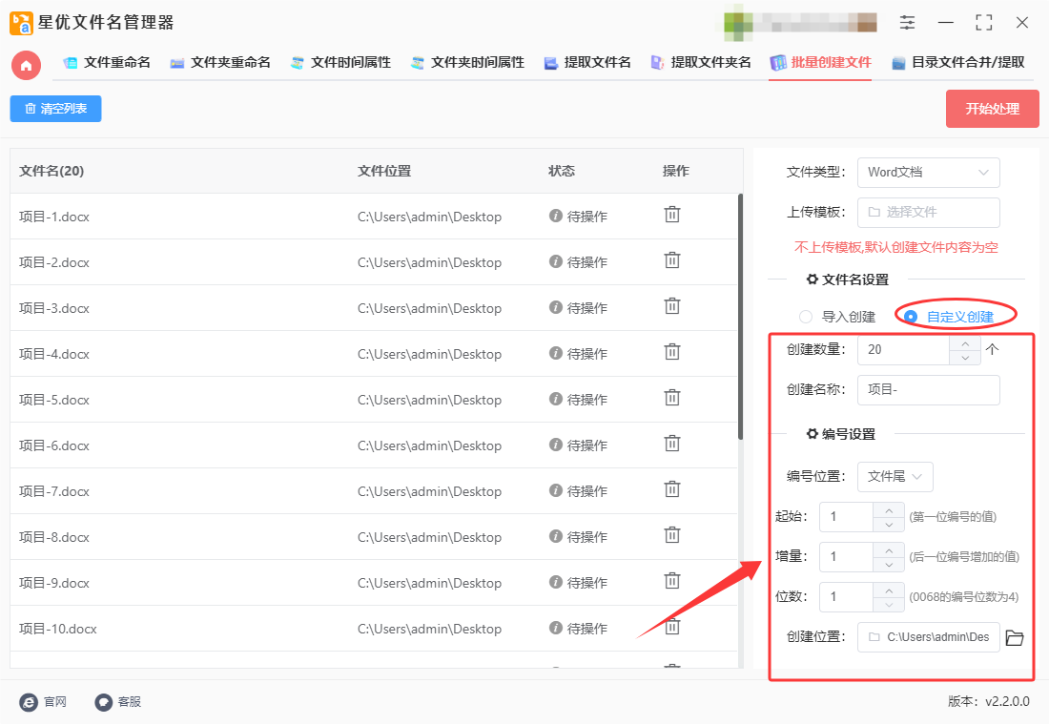Delete the 项目-1.docx row with its trash icon
This screenshot has width=1049, height=725.
[671, 215]
